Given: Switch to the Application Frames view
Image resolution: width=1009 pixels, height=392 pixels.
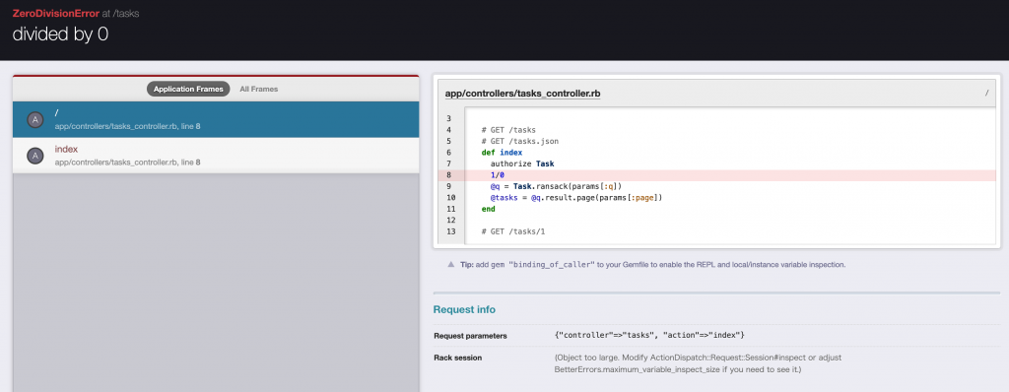Looking at the screenshot, I should (x=188, y=89).
